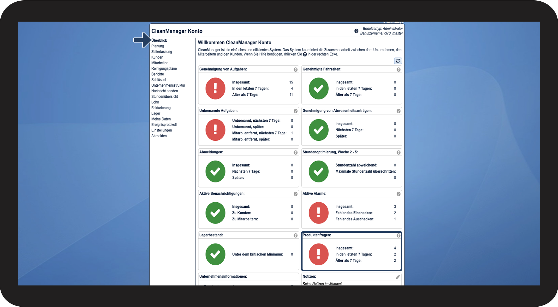
Task: Click Fehlendes Auschecken row in Aktive Alarme
Action: tap(366, 219)
